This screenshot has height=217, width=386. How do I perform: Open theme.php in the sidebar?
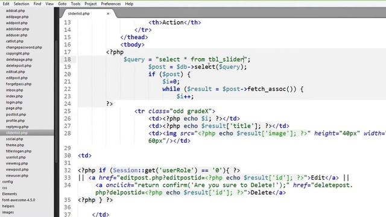click(x=15, y=145)
